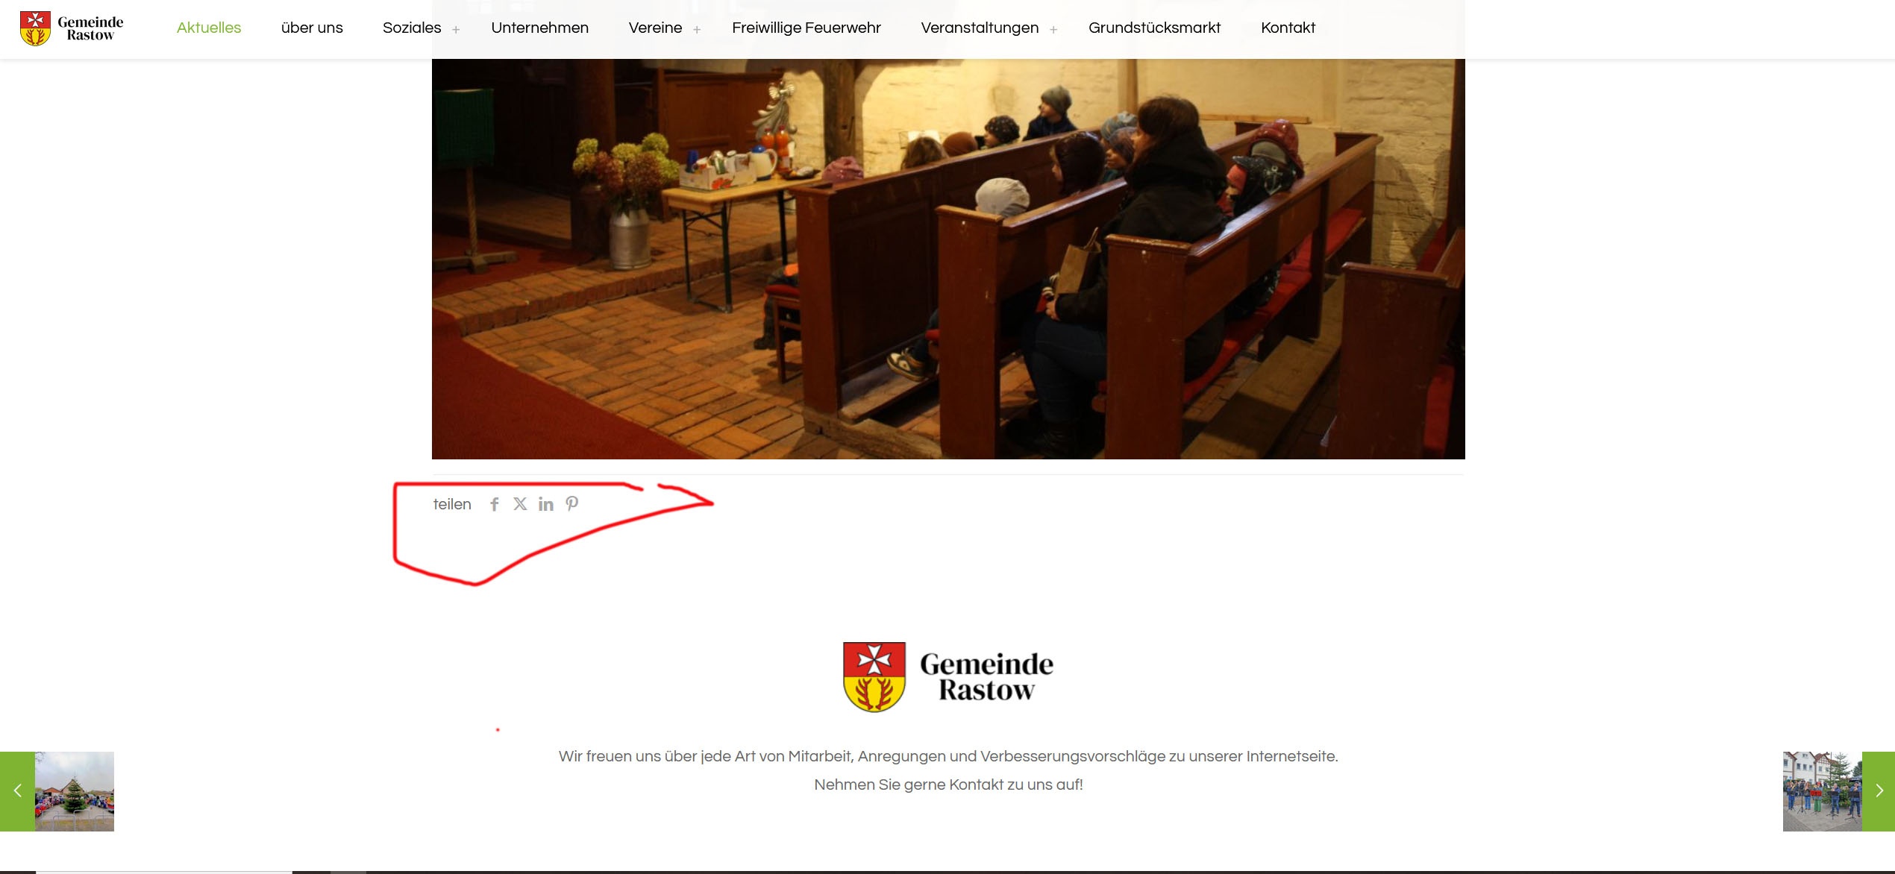Screen dimensions: 1895x874
Task: Click the church pews article photo
Action: (x=948, y=258)
